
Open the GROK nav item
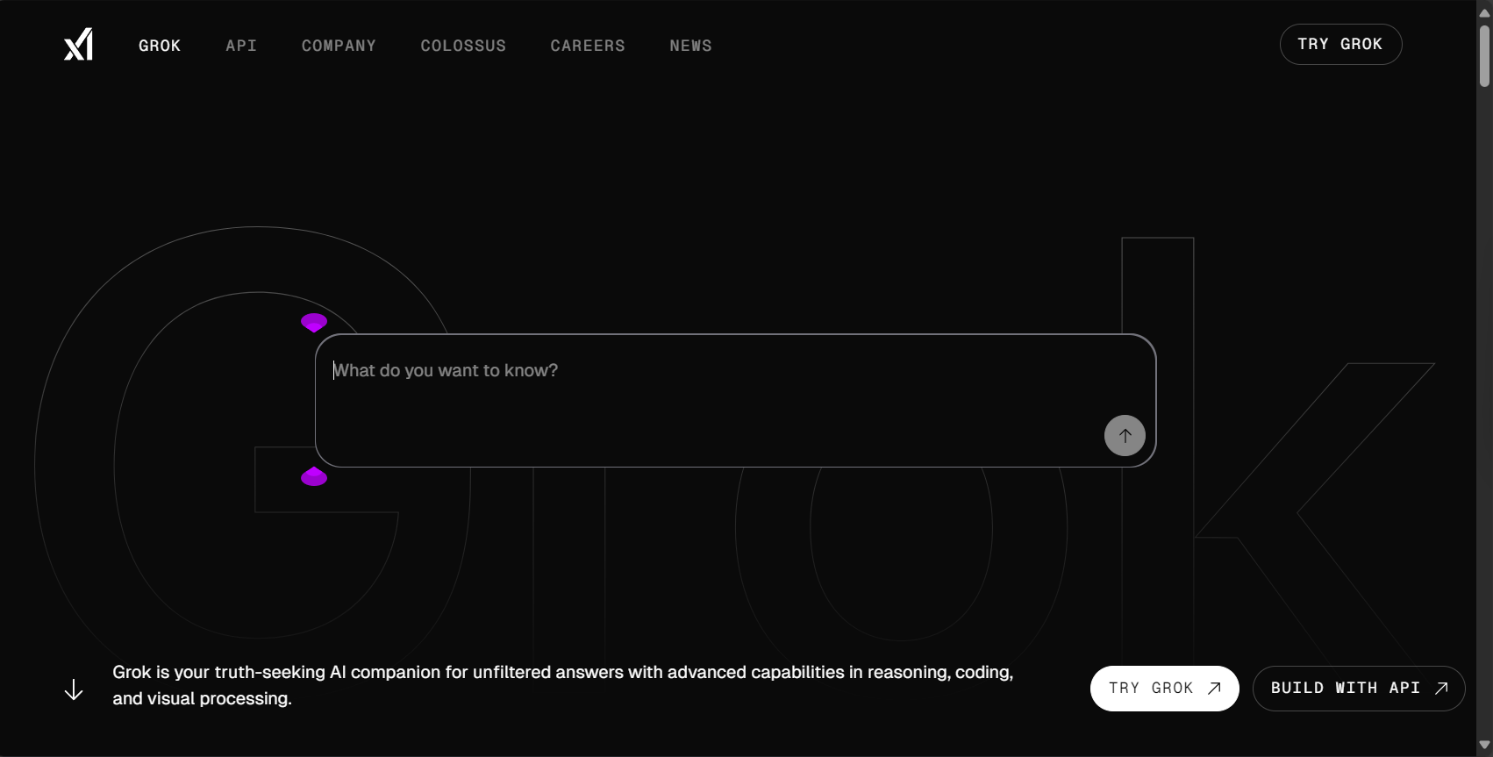160,46
